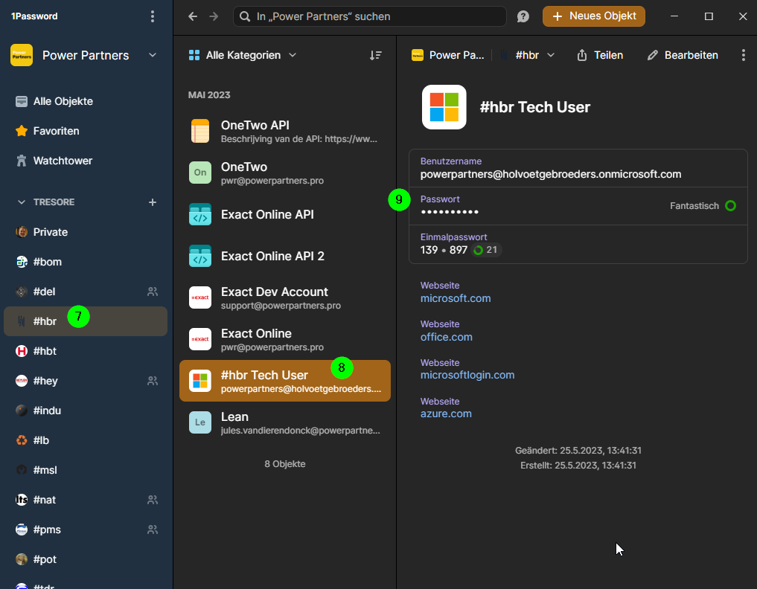Add a new vault with plus icon
Screen dimensions: 757x589
153,202
